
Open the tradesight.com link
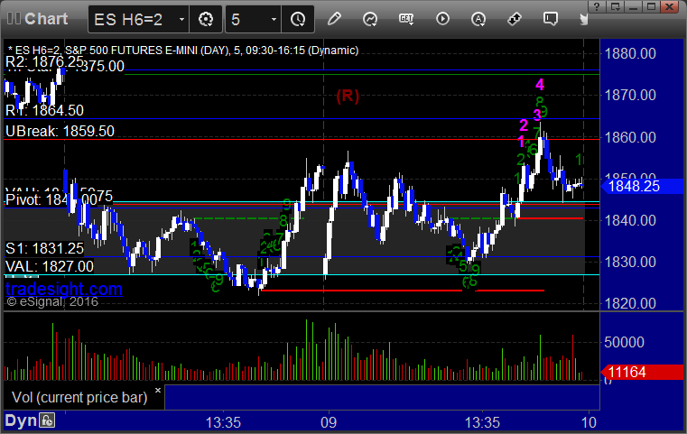pos(64,289)
